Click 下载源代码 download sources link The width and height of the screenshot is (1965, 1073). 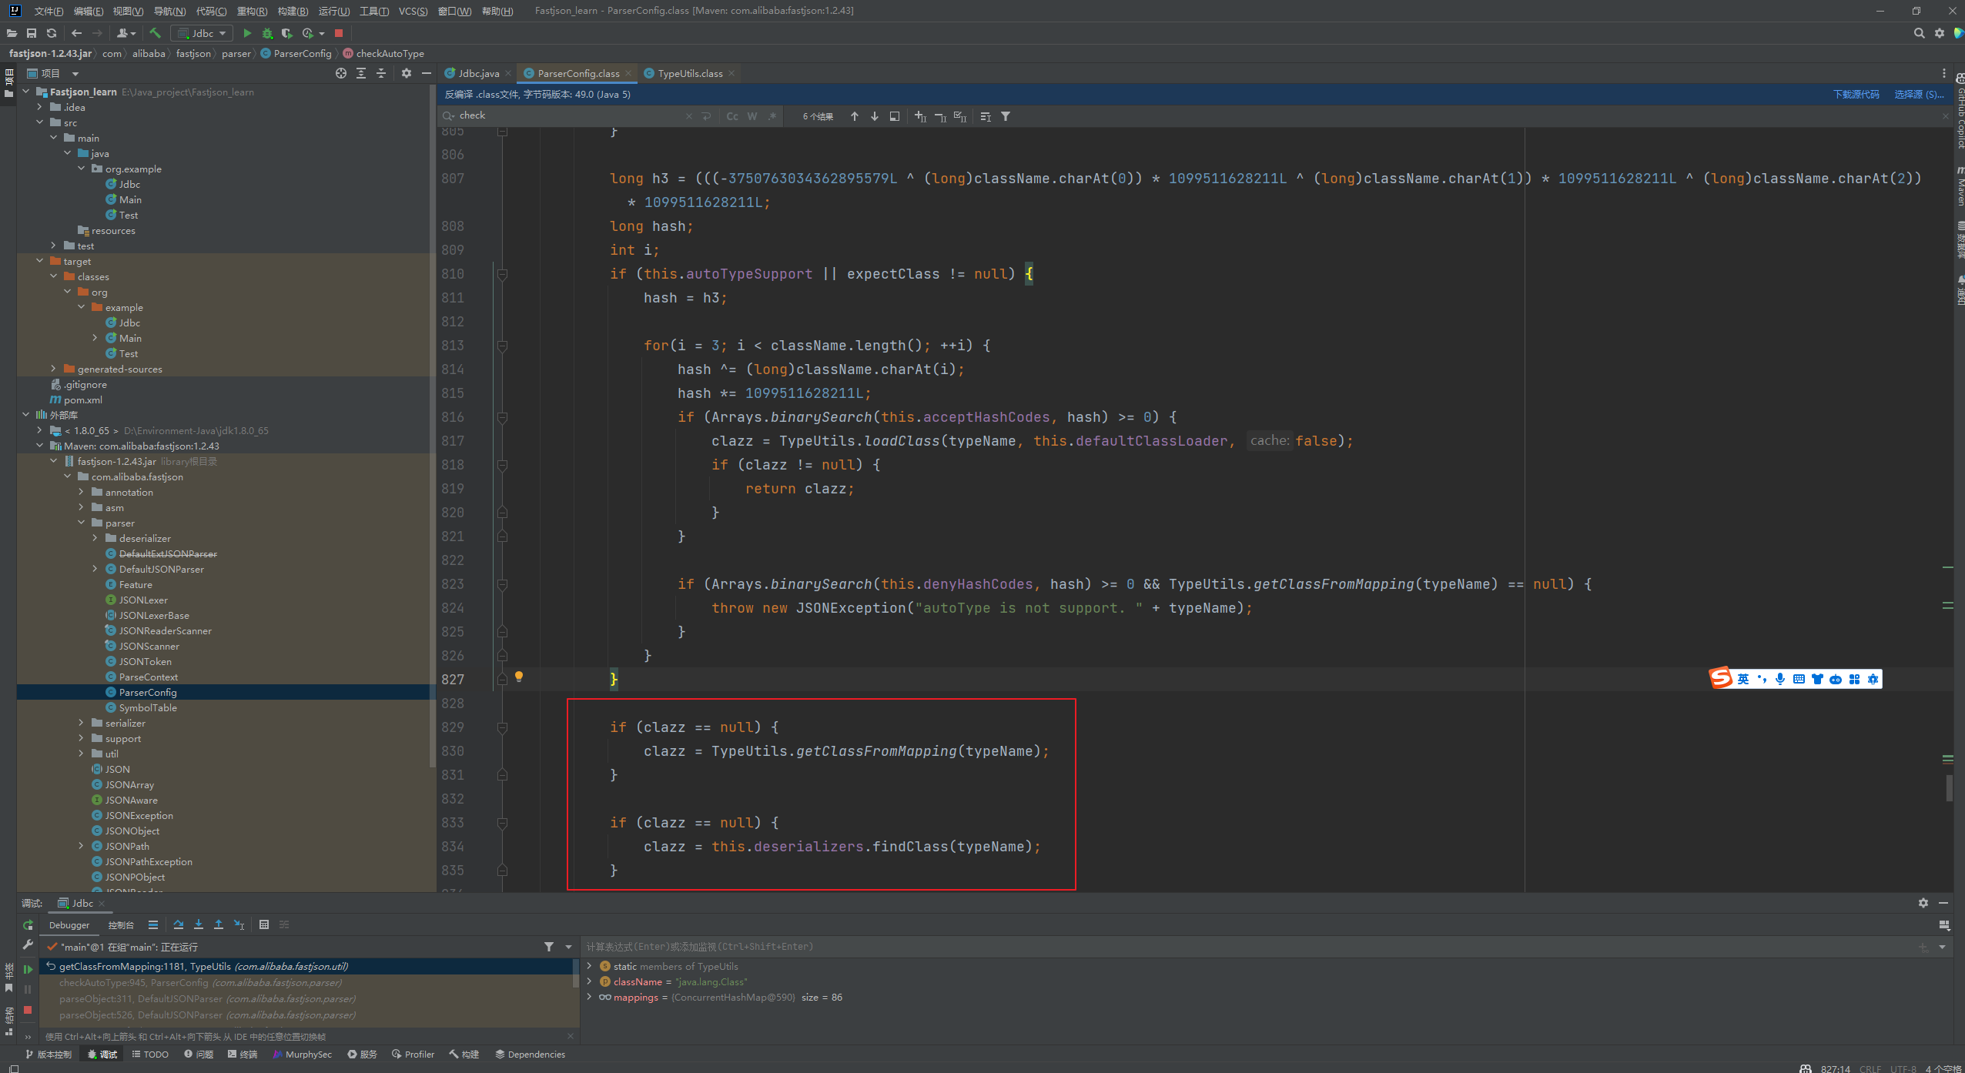click(1856, 94)
